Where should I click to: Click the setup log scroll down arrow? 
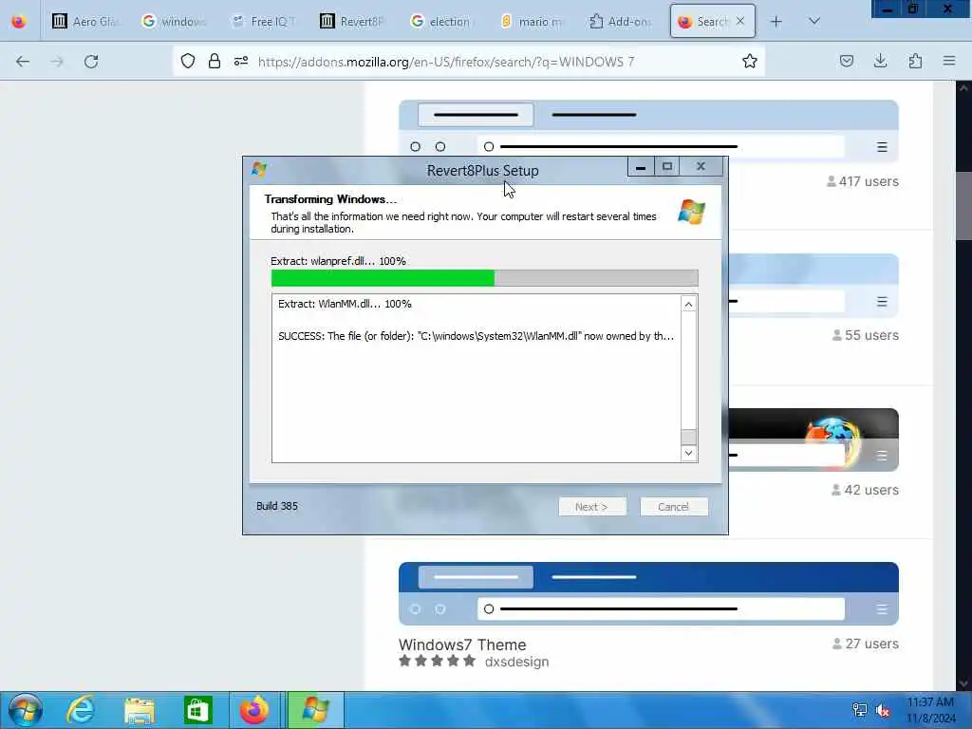tap(688, 453)
